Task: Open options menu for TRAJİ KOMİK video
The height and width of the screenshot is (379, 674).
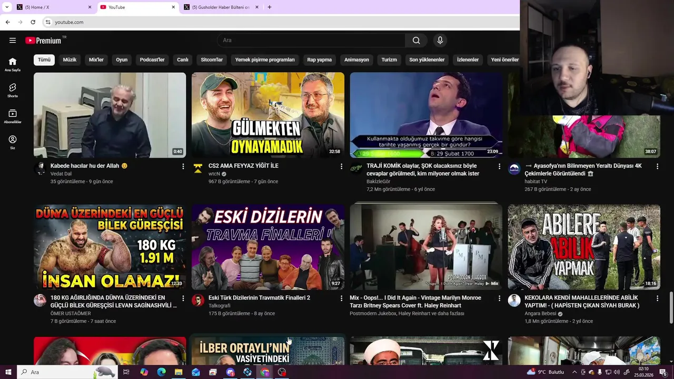Action: [x=499, y=166]
